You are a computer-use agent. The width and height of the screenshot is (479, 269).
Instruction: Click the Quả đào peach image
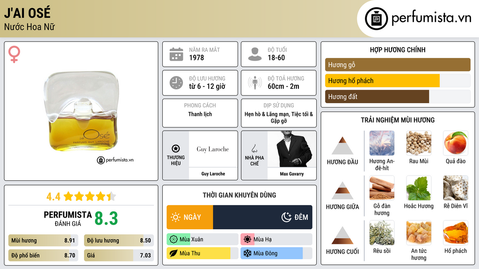(456, 143)
